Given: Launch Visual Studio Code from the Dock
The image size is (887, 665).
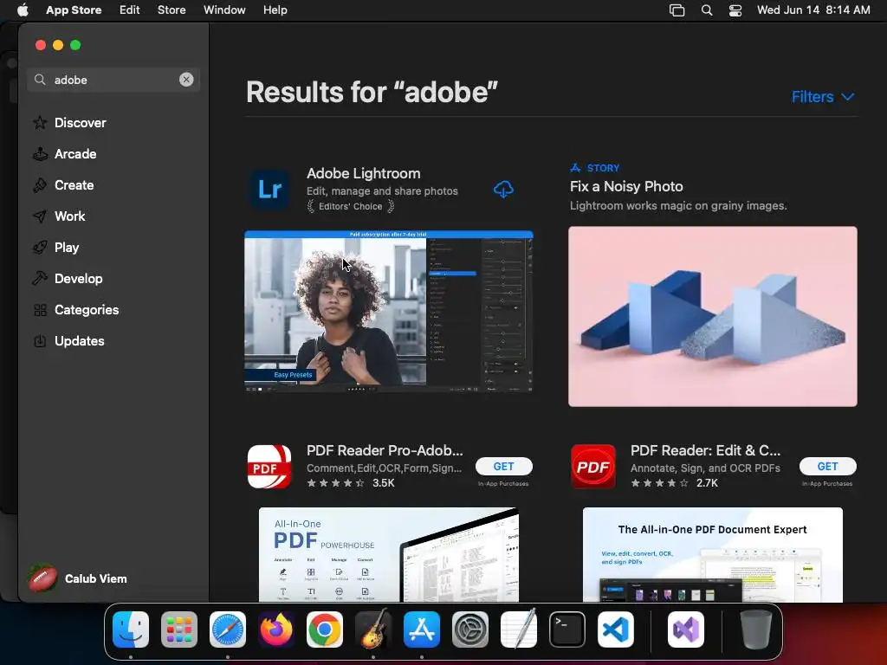Looking at the screenshot, I should coord(616,629).
